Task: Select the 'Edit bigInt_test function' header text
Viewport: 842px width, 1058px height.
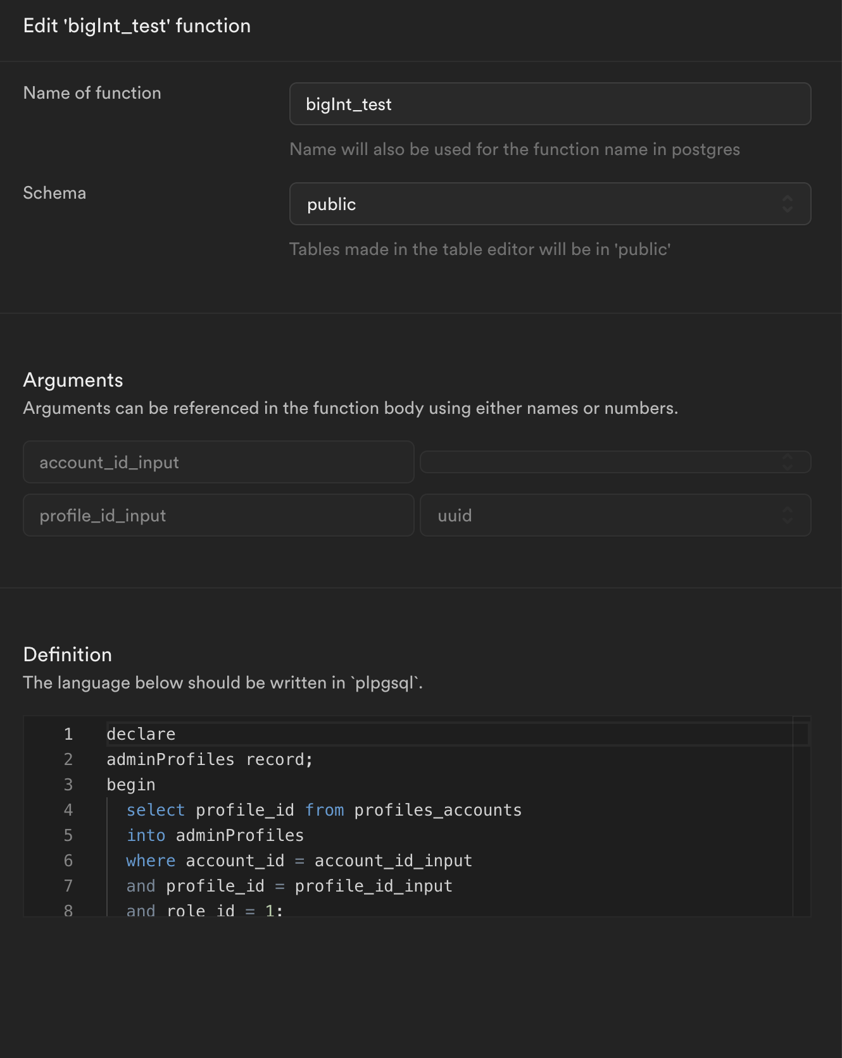Action: point(137,26)
